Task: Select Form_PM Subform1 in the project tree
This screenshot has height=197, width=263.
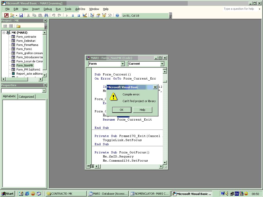Action: (x=28, y=70)
